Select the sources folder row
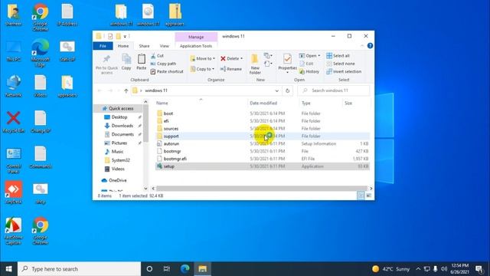Image resolution: width=490 pixels, height=276 pixels. click(263, 129)
